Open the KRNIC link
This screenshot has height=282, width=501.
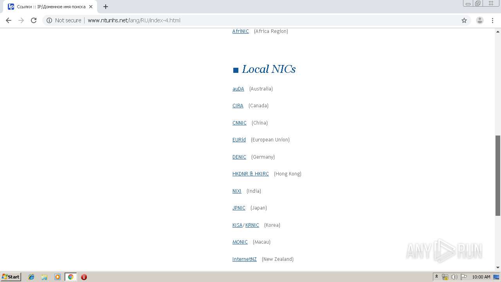click(x=252, y=225)
